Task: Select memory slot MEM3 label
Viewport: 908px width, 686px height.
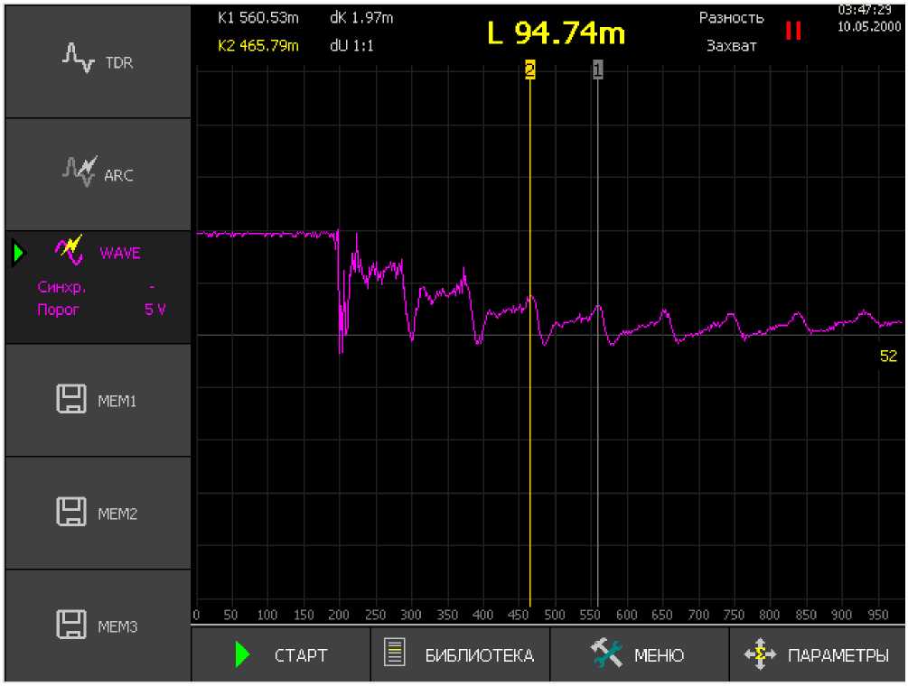Action: [x=117, y=626]
